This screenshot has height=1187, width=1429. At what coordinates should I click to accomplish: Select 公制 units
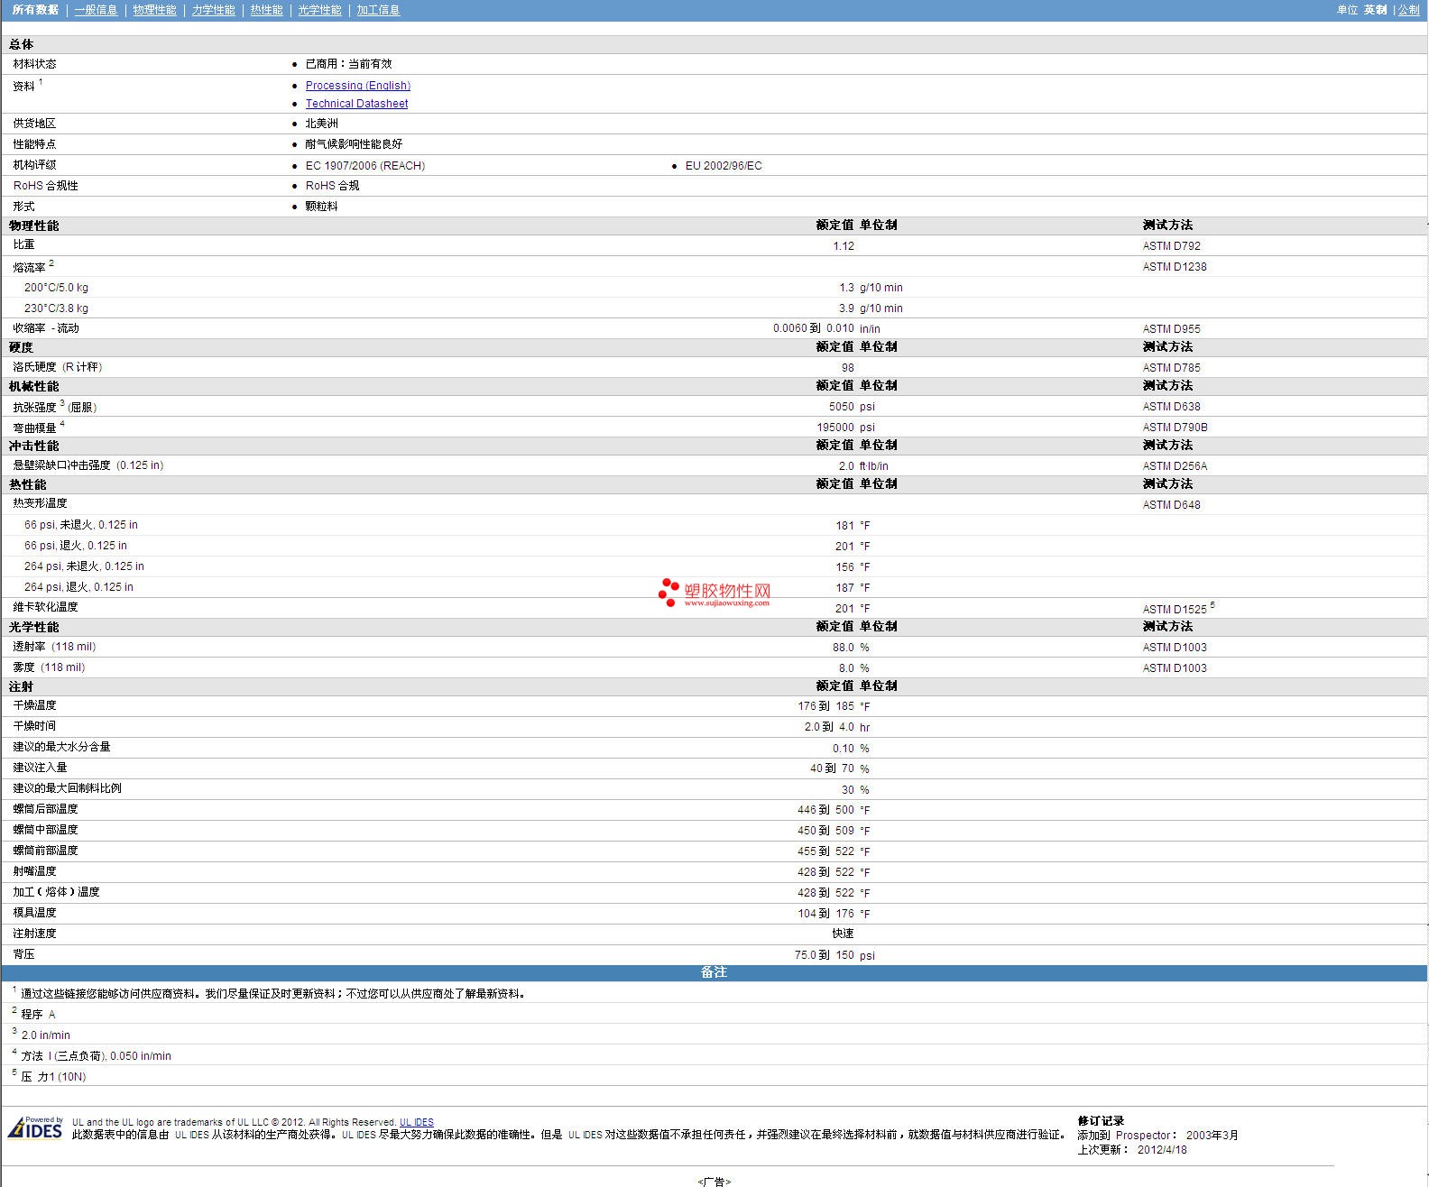tap(1409, 10)
